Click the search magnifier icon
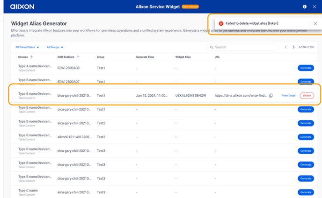The width and height of the screenshot is (322, 198). 212,47
